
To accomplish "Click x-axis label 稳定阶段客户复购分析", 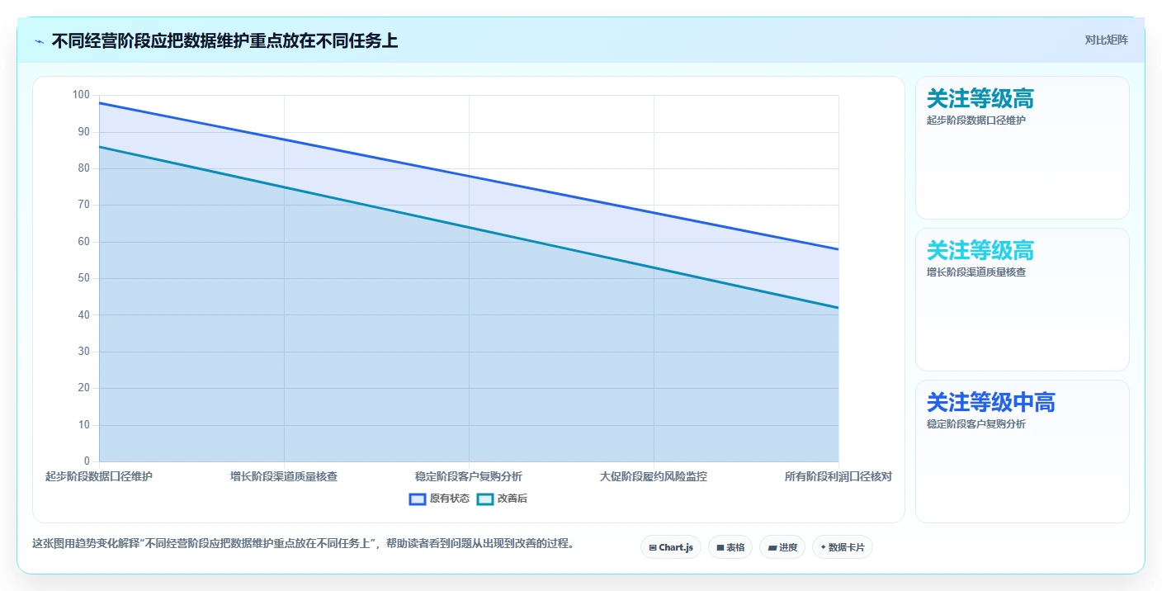I will [469, 476].
